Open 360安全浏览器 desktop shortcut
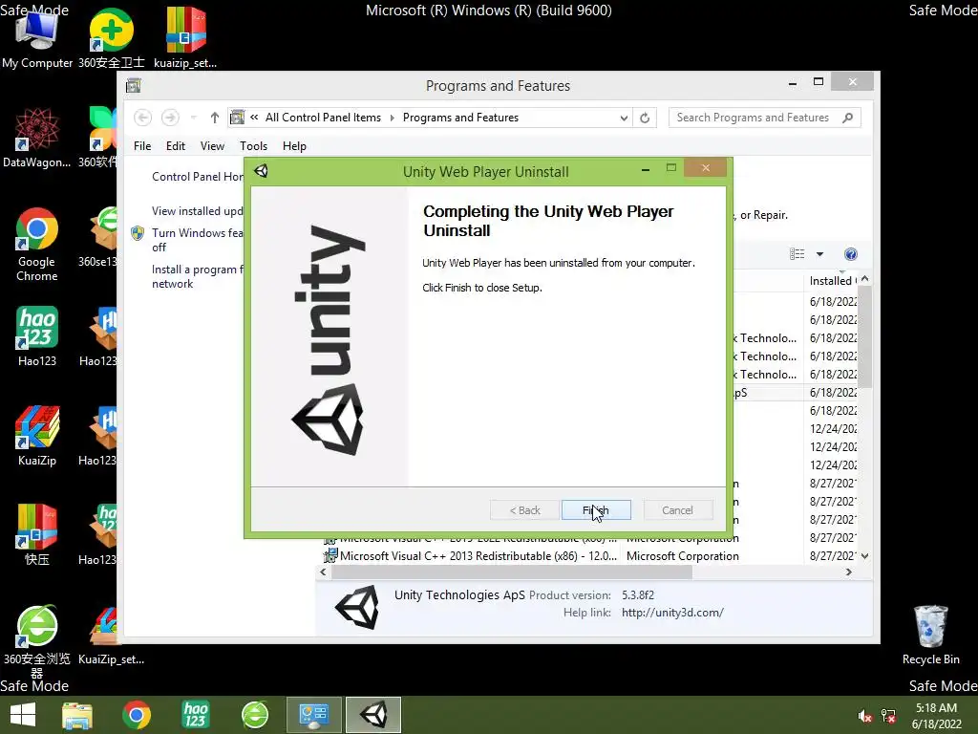The height and width of the screenshot is (734, 978). pyautogui.click(x=37, y=641)
